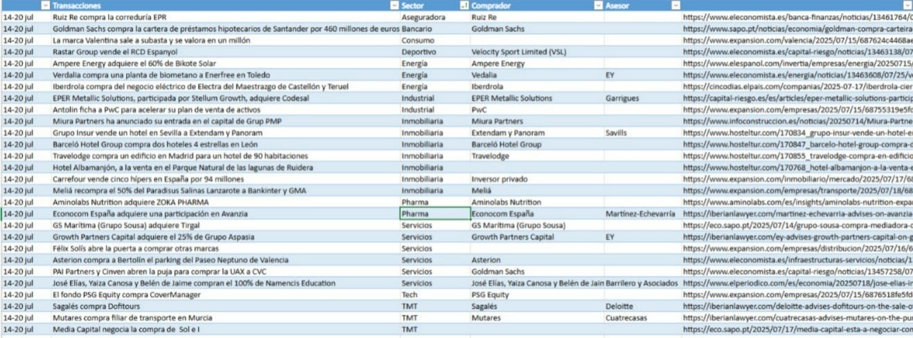
Task: Open the eleconomista banca-finanzas link for Ruiz Re
Action: point(797,17)
